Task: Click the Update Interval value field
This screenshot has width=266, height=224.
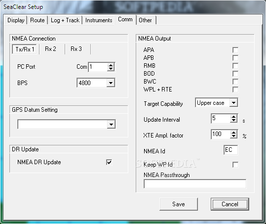Action: tap(221, 119)
